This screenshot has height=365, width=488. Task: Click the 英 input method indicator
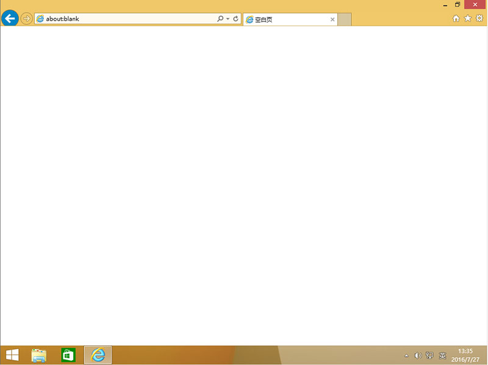pos(442,355)
